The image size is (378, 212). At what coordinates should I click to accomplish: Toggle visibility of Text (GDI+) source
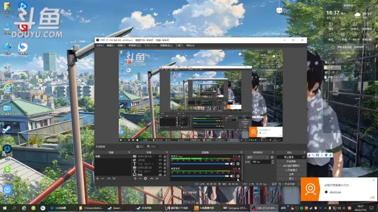pyautogui.click(x=160, y=171)
